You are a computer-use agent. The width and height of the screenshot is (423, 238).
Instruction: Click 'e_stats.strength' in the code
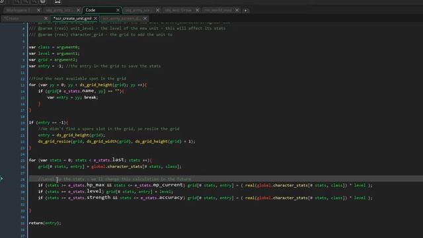pos(89,198)
